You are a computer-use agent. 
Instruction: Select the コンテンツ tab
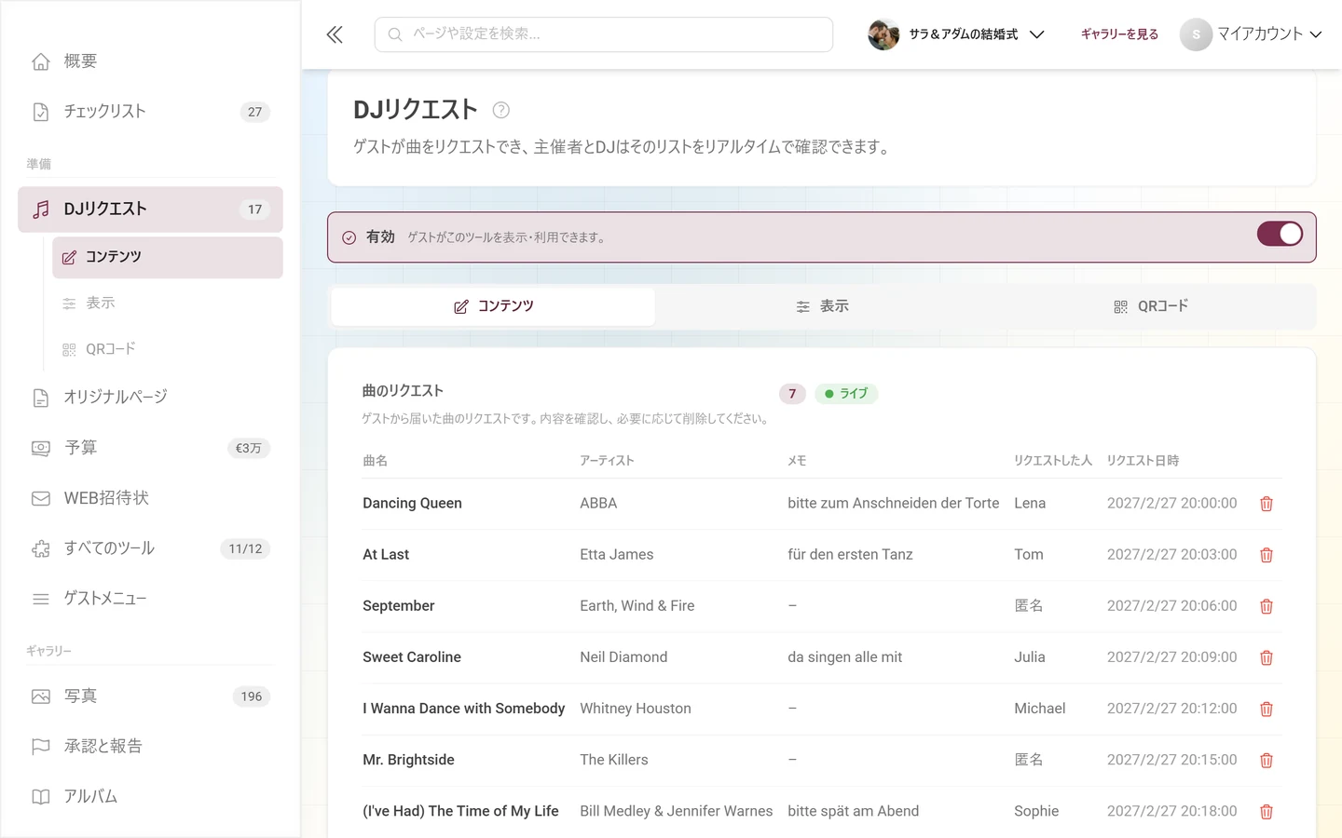(x=493, y=306)
